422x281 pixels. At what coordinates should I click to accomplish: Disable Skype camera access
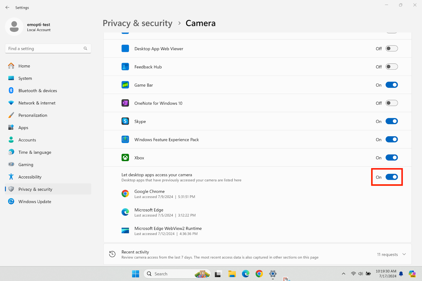(x=392, y=121)
